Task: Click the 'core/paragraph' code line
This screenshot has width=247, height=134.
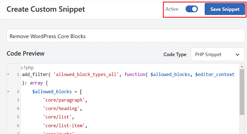Action: (65, 100)
